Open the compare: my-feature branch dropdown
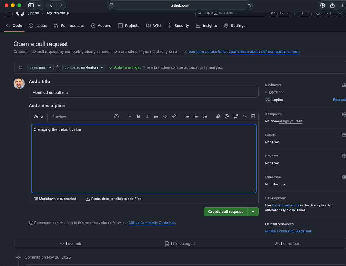The width and height of the screenshot is (346, 266). point(84,67)
